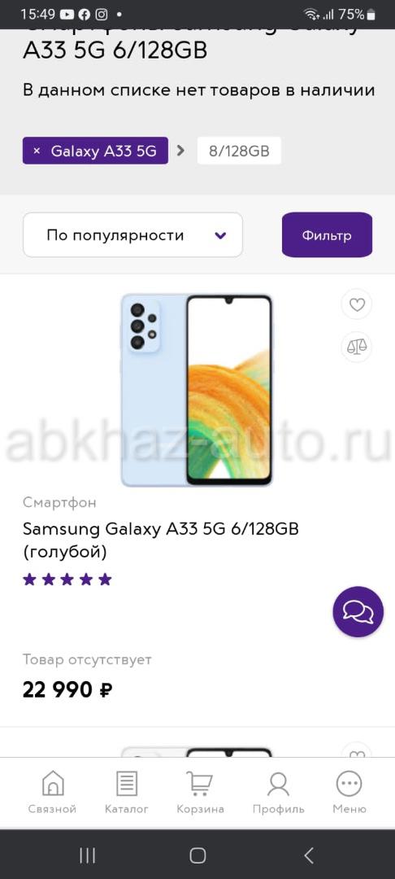Open Android recent apps button
The height and width of the screenshot is (879, 395).
point(87,855)
